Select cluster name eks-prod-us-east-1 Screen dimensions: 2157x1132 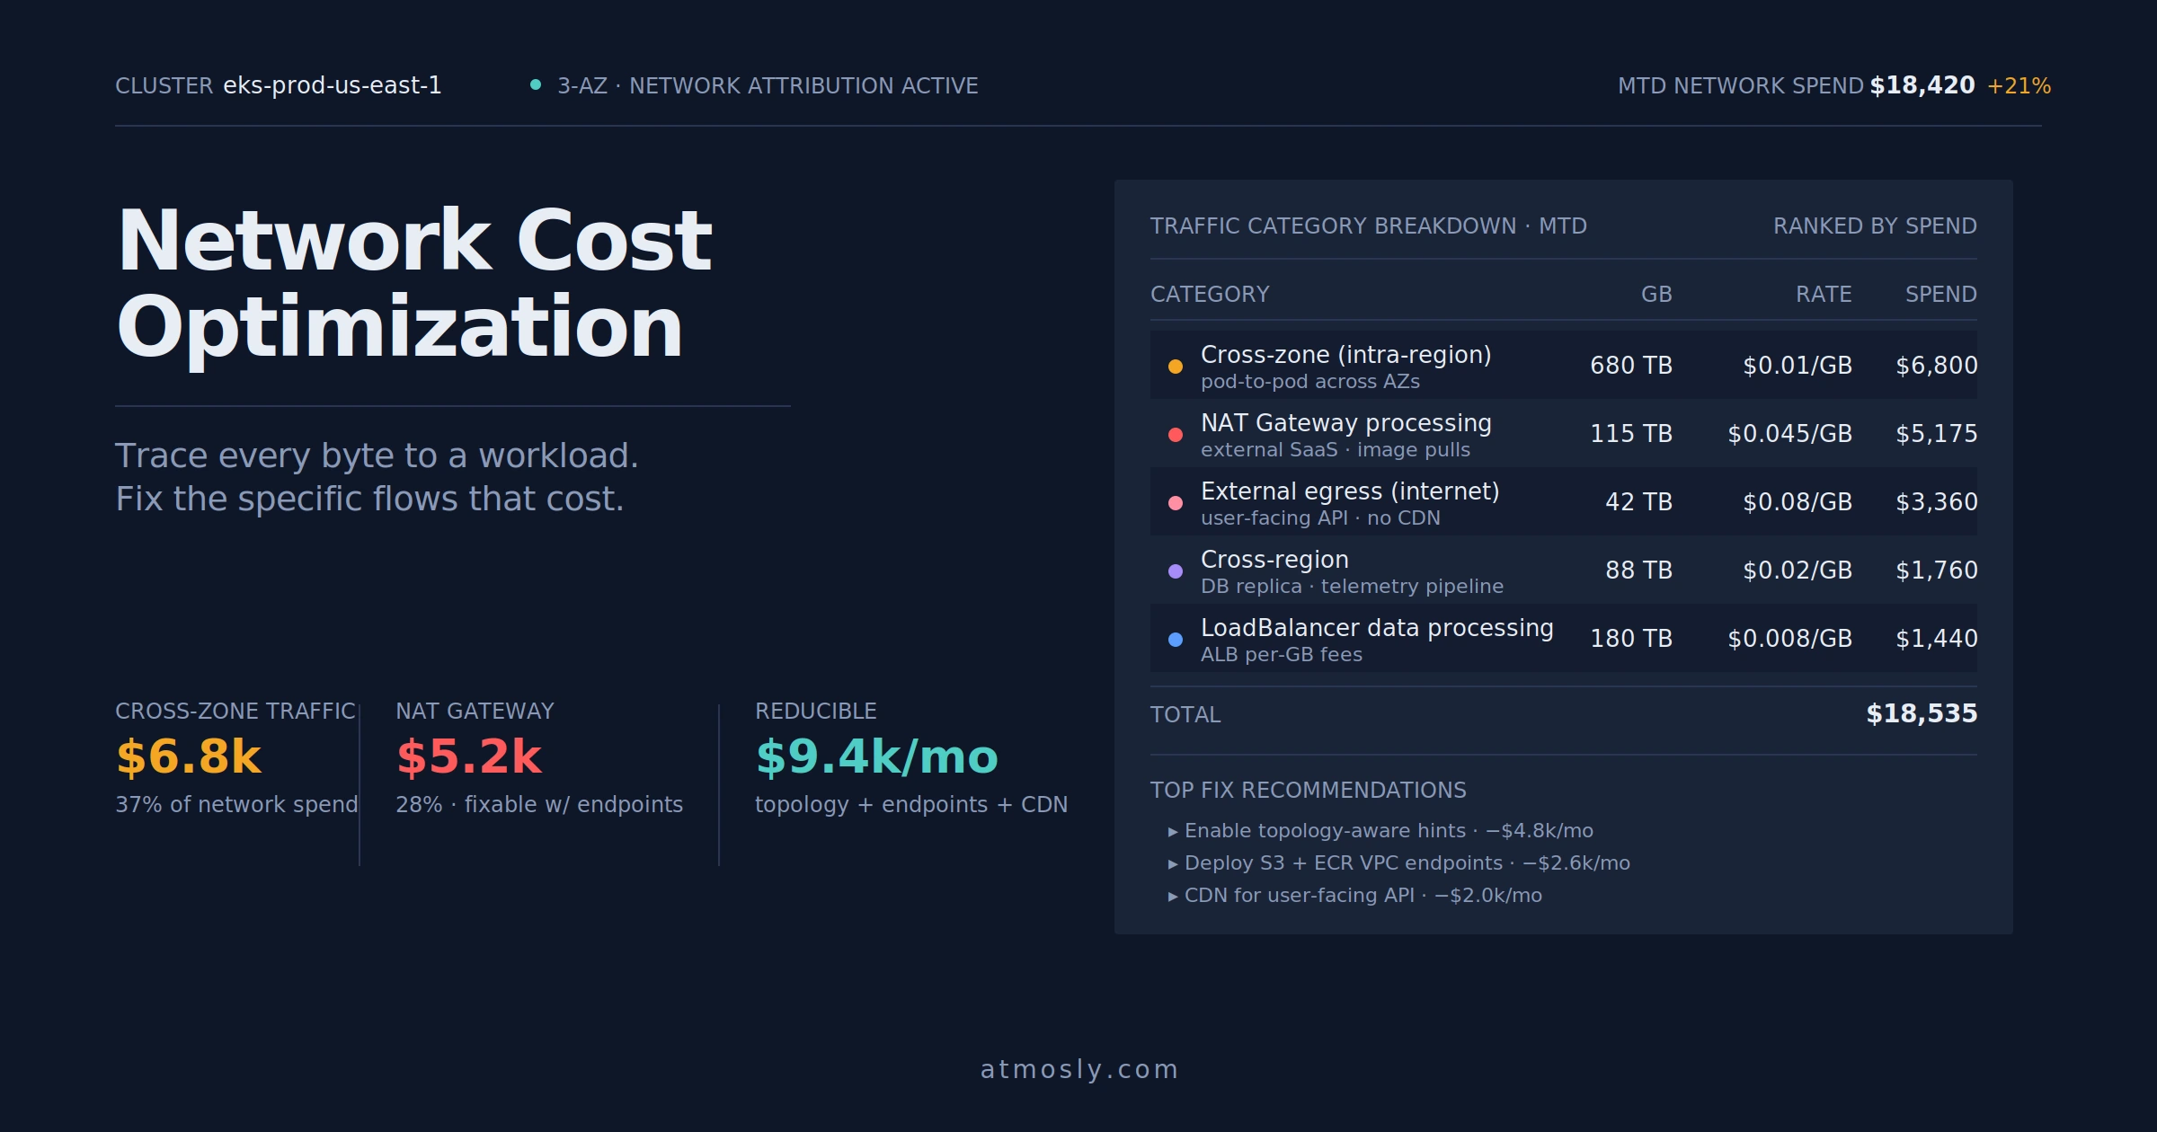pos(333,85)
